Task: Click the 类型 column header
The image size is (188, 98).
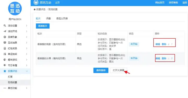Action: coord(79,34)
